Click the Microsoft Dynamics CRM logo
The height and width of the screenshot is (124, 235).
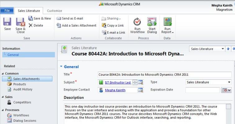[x=119, y=4]
